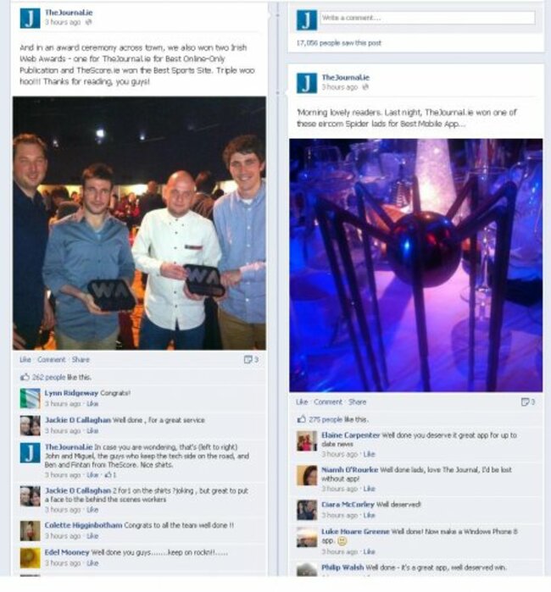Open the purple spider trophy photo
Screen dimensions: 551x592
[415, 265]
